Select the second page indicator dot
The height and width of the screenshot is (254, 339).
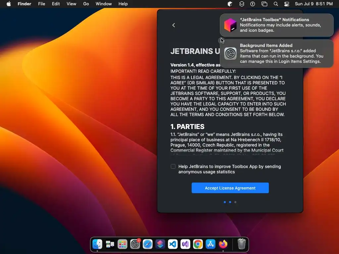click(230, 202)
